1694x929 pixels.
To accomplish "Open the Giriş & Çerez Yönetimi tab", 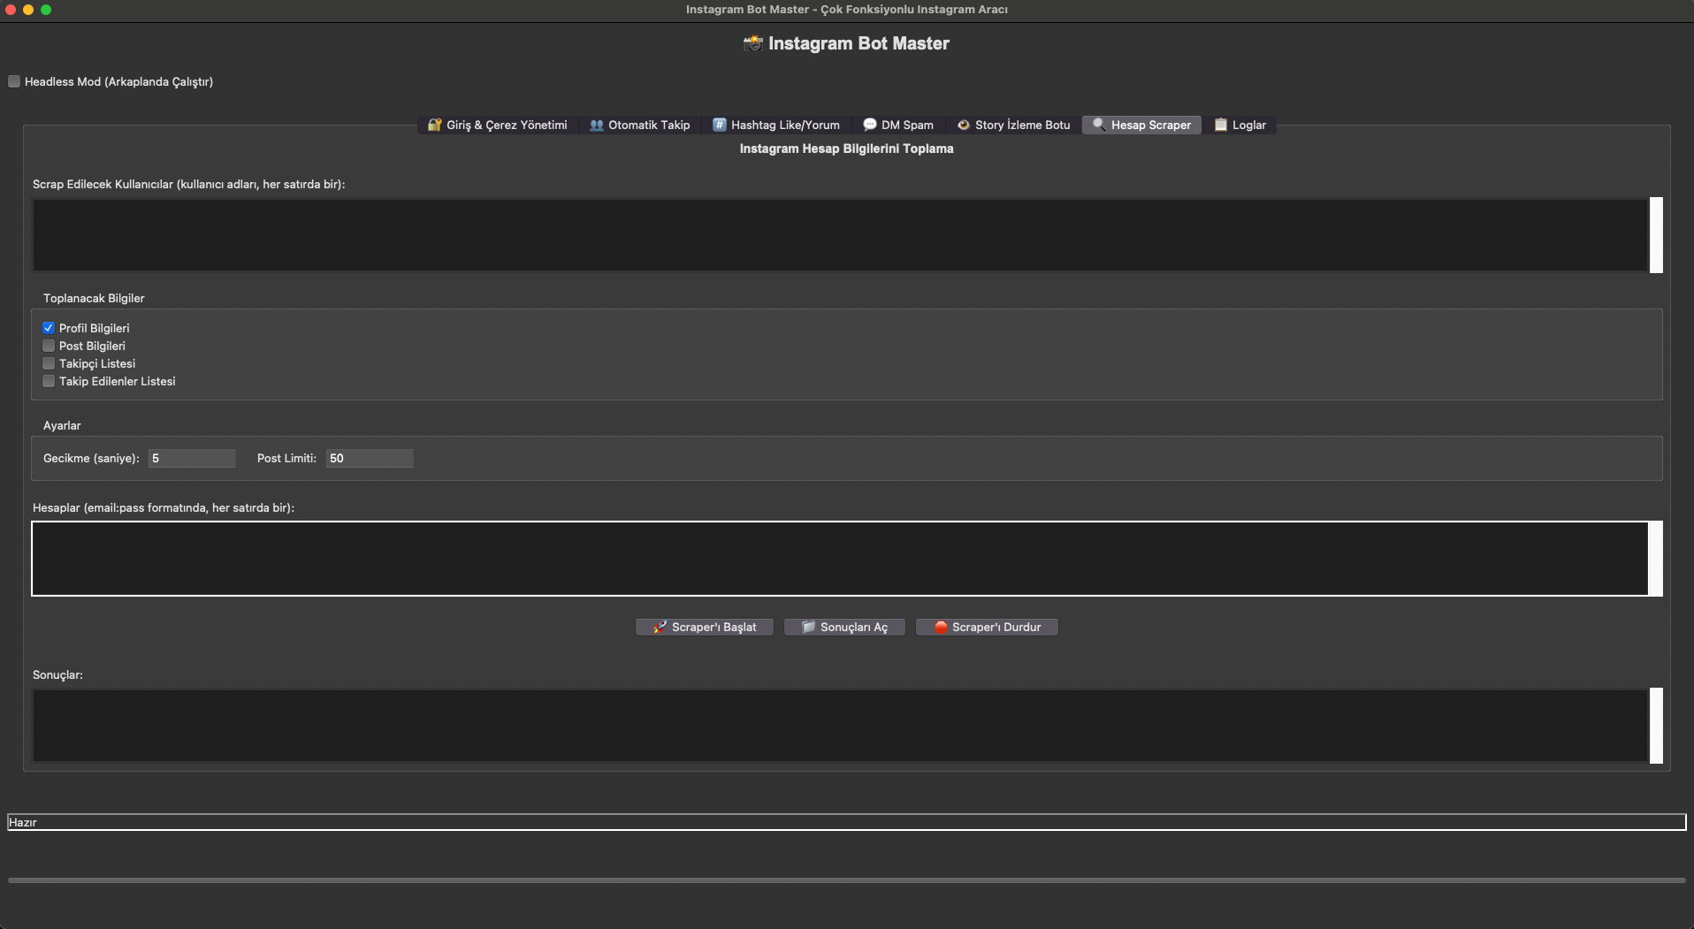I will pyautogui.click(x=498, y=125).
